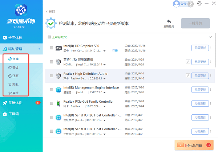Check the 英特尔(R) 显示器音频 checkbox
The width and height of the screenshot is (218, 152).
tap(52, 62)
